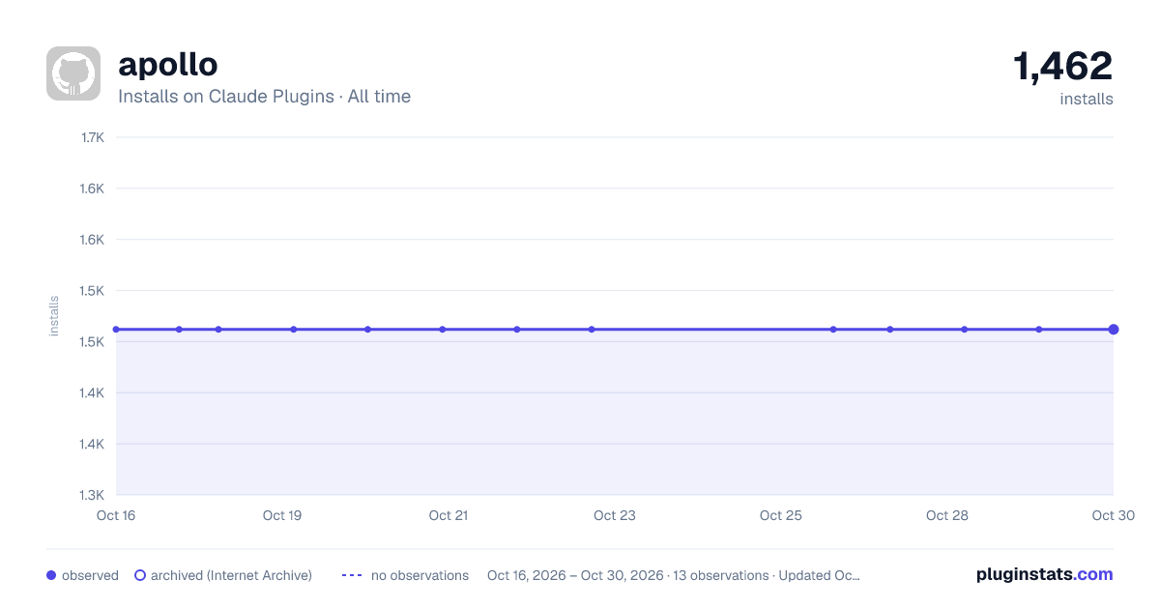Click the observed legend text
Screen dimensions: 1160x609
coord(90,575)
